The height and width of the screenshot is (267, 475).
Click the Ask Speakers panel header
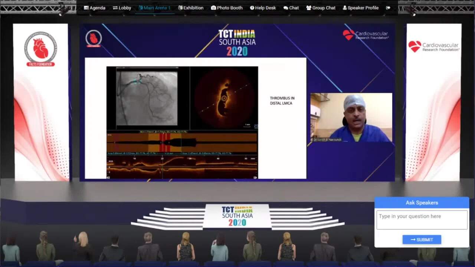coord(422,202)
